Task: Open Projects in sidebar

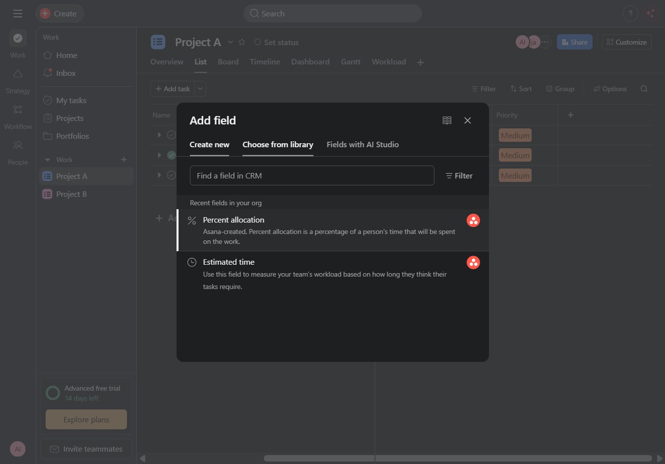Action: 86,118
